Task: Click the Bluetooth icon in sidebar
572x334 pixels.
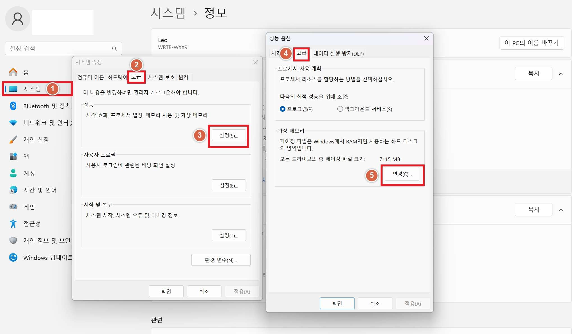Action: 13,106
